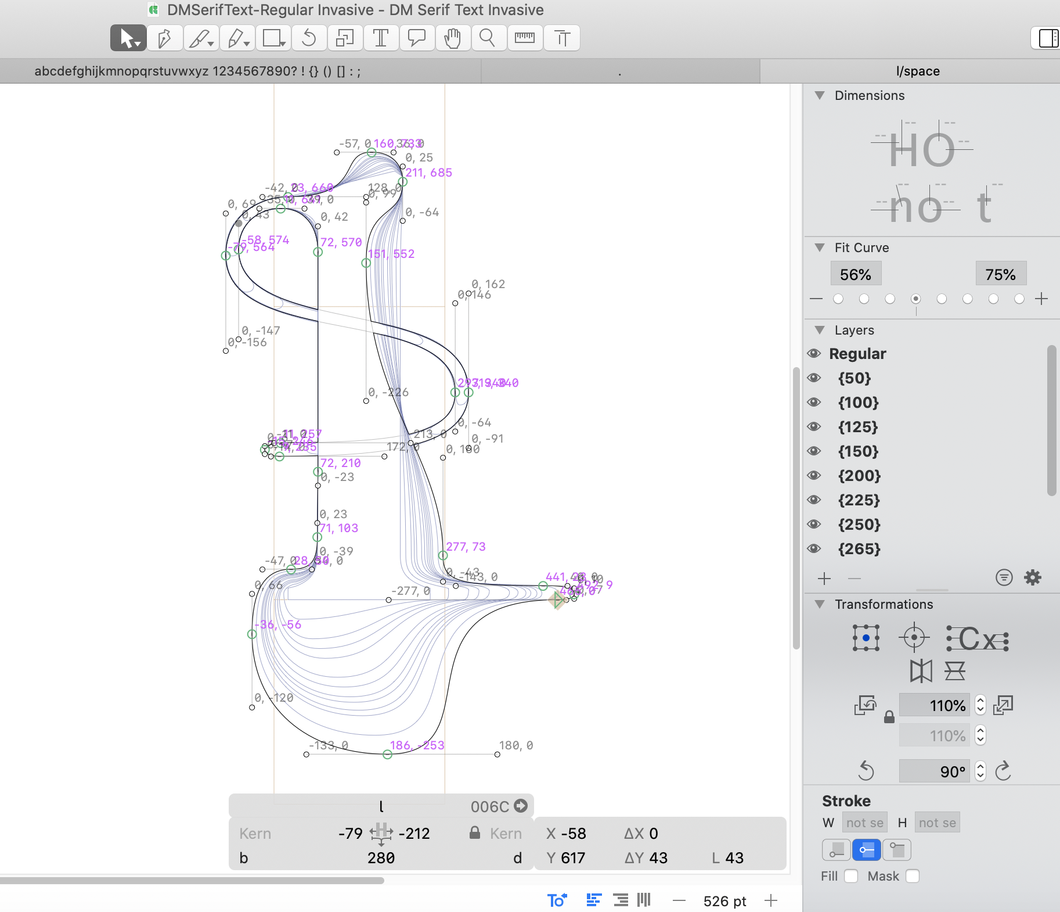This screenshot has height=912, width=1060.
Task: Edit the stroke width W field
Action: pos(864,822)
